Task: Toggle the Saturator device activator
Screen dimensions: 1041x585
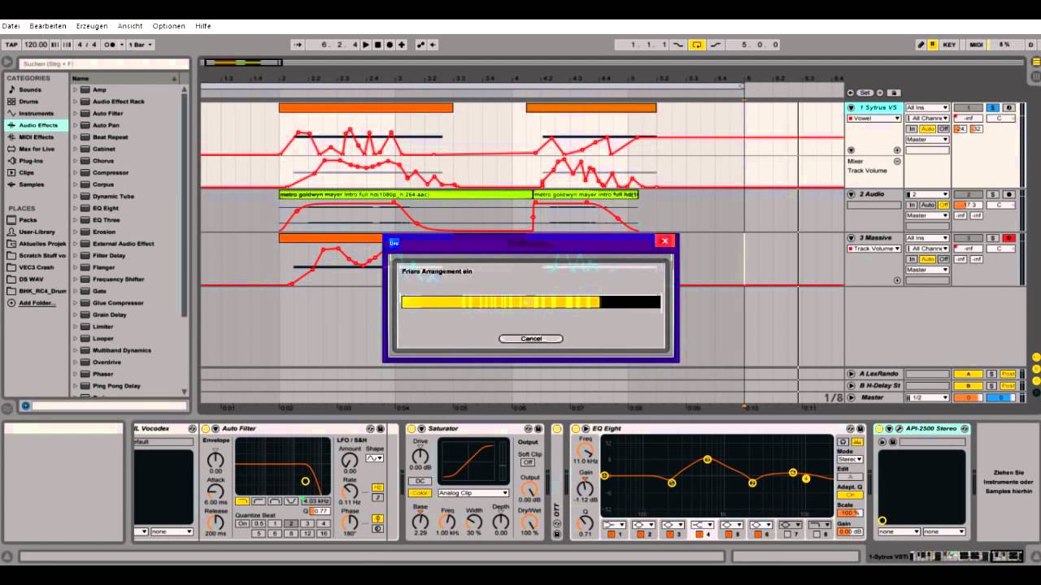Action: click(412, 428)
